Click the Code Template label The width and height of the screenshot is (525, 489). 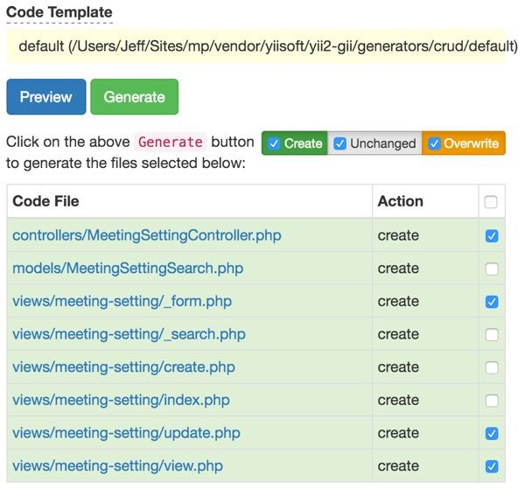pos(59,12)
